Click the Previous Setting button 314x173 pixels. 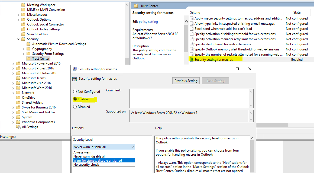point(186,81)
